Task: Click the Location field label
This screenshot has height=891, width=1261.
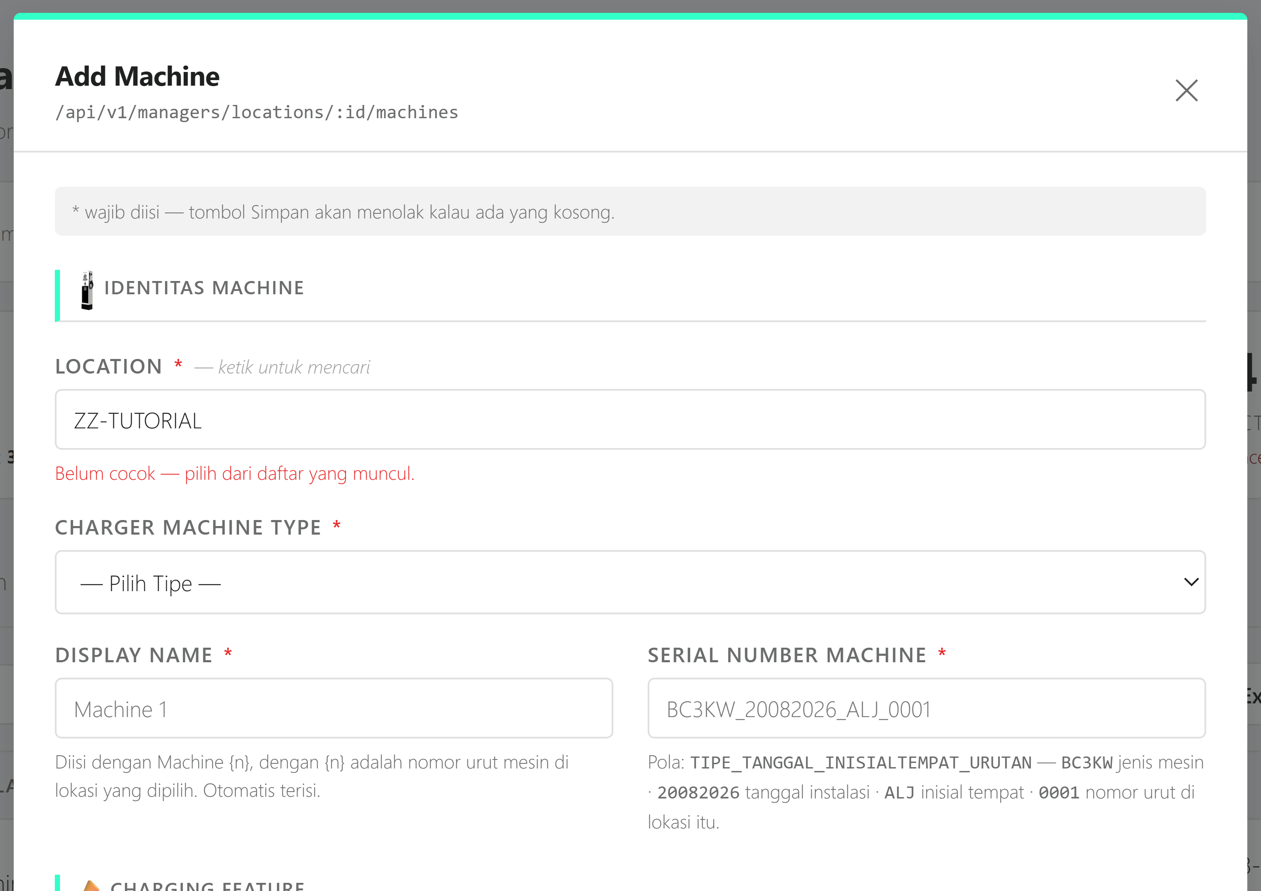Action: click(x=109, y=366)
